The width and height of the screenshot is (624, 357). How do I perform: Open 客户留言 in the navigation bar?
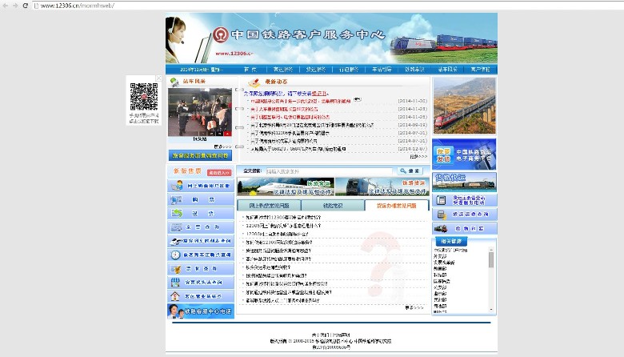click(x=480, y=70)
